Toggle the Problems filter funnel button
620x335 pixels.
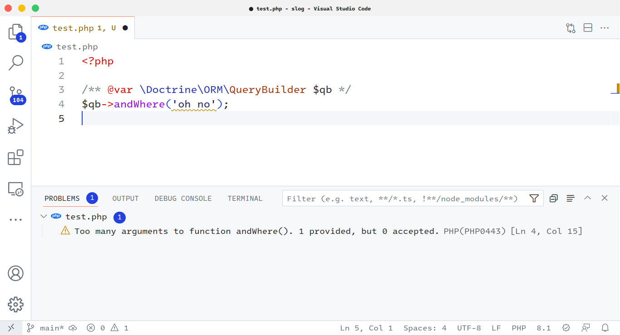click(534, 199)
